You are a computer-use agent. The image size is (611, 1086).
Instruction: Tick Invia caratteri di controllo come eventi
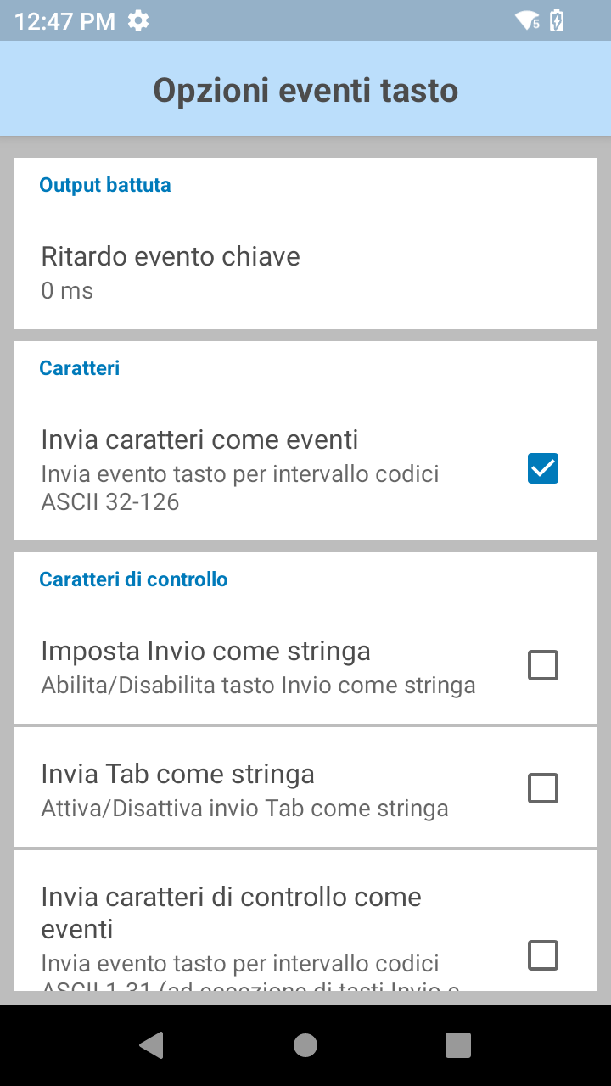543,955
